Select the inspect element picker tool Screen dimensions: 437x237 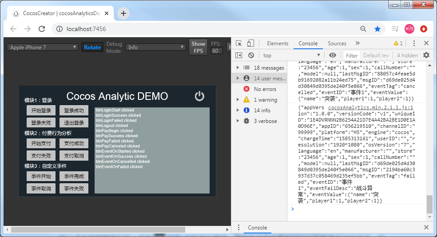coord(239,43)
